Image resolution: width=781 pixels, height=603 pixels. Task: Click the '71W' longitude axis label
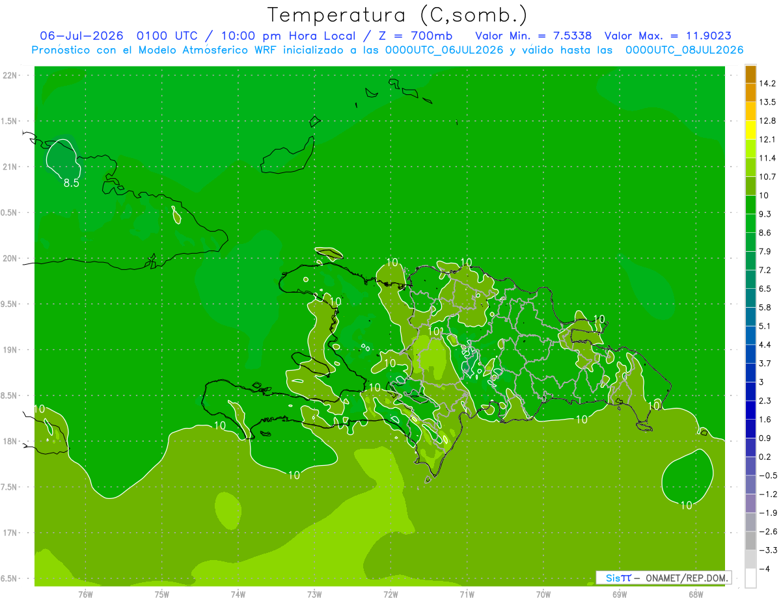[x=467, y=595]
